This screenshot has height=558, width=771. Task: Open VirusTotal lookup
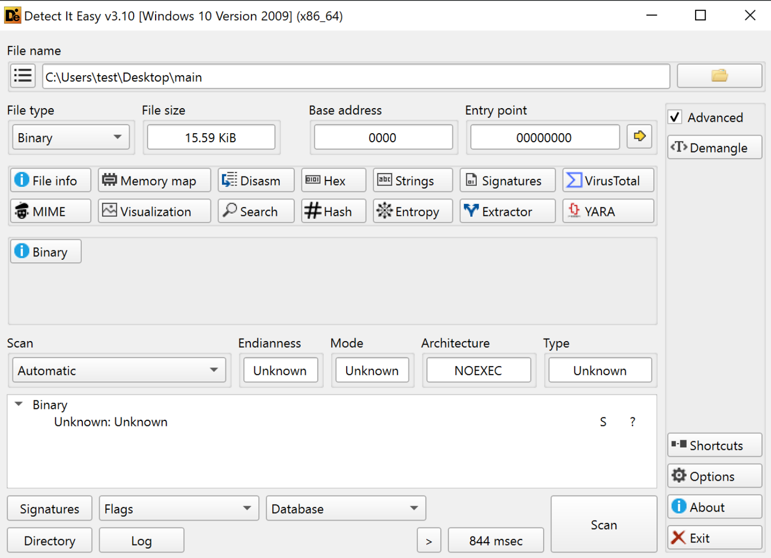tap(607, 181)
